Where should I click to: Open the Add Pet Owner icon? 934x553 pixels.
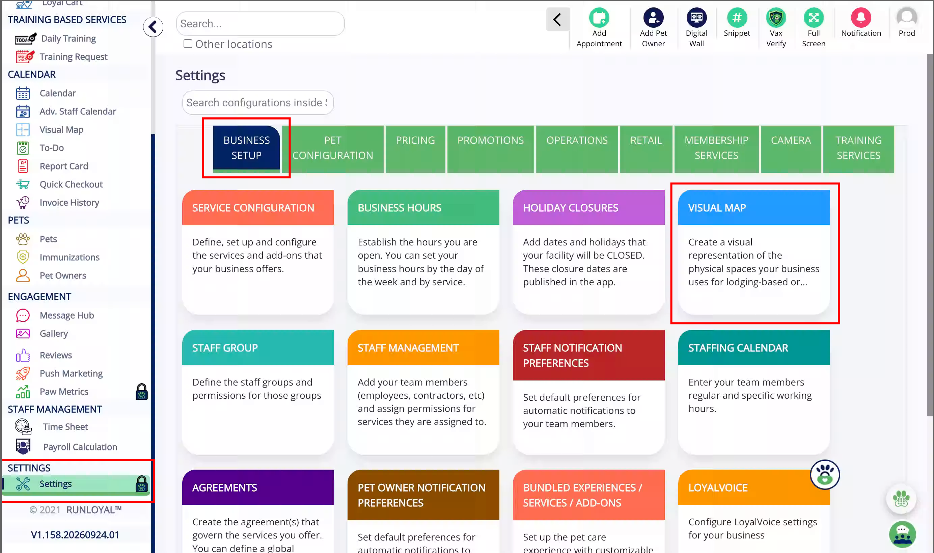653,18
